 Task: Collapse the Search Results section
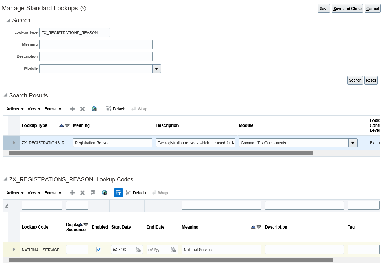(x=5, y=95)
